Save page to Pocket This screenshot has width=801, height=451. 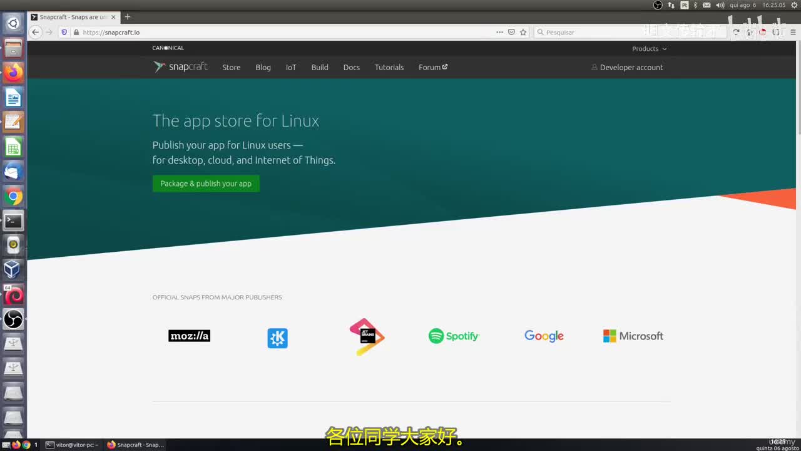click(511, 32)
